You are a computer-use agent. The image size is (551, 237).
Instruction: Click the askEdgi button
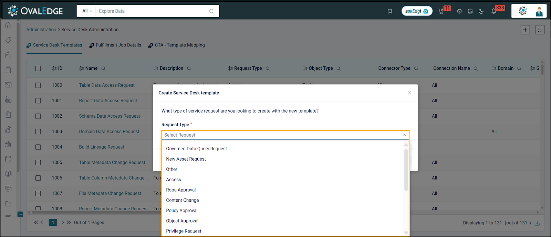coord(417,11)
